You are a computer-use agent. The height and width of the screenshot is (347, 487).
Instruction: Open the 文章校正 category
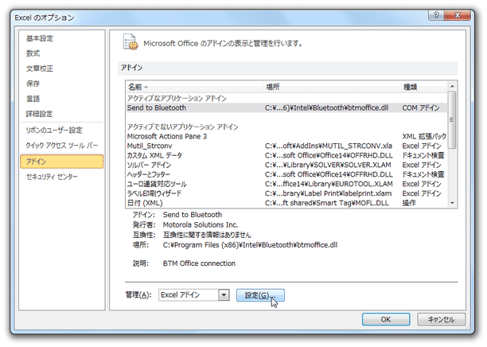tap(40, 68)
